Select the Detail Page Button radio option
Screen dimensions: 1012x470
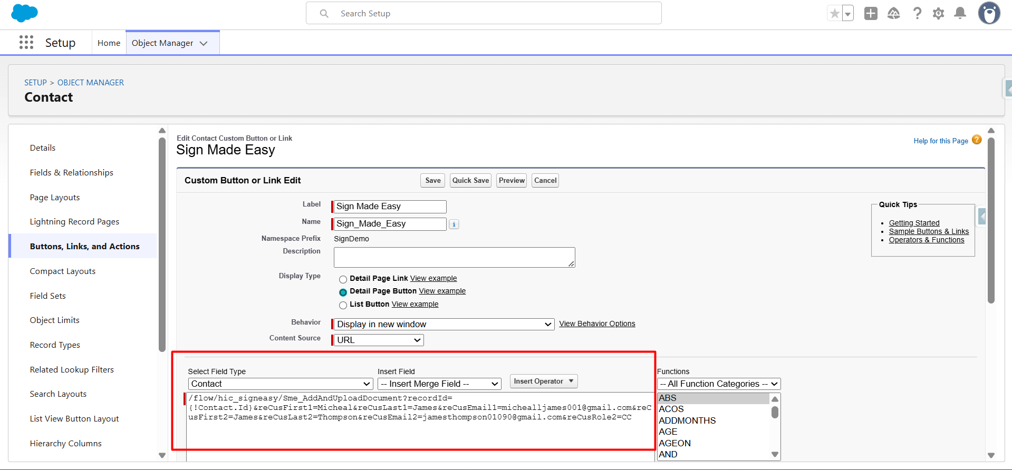click(343, 292)
